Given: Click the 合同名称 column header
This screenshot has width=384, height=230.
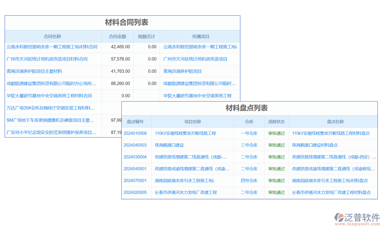Looking at the screenshot, I should pyautogui.click(x=52, y=36).
